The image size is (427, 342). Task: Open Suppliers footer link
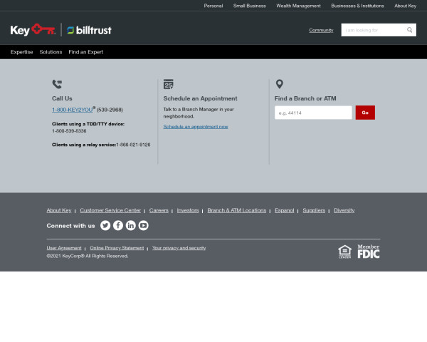[314, 210]
